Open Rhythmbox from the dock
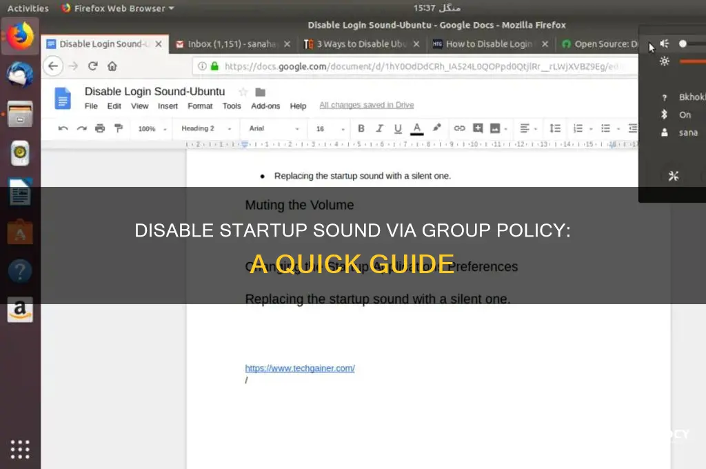The image size is (706, 469). click(x=20, y=152)
